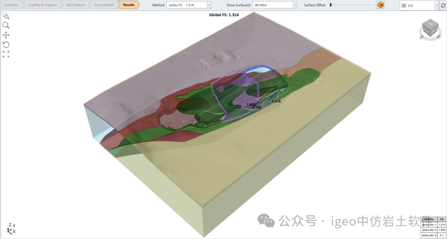Select the pan move tool
This screenshot has width=447, height=239.
[x=6, y=35]
